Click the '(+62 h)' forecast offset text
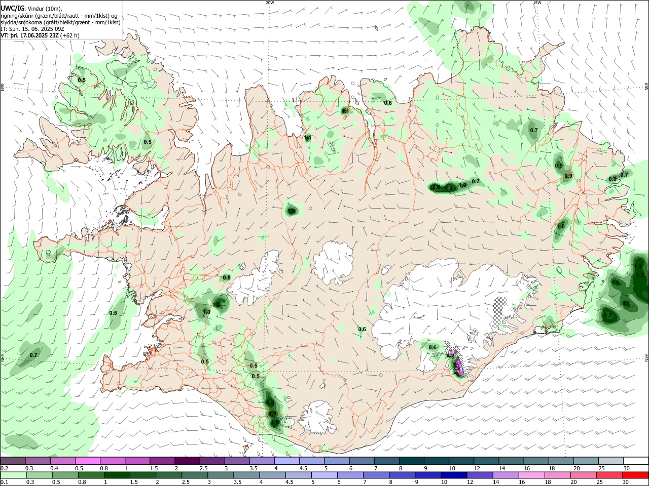 69,36
